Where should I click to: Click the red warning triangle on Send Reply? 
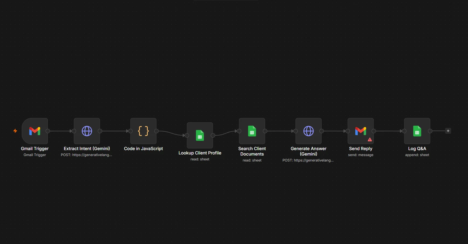tap(370, 140)
